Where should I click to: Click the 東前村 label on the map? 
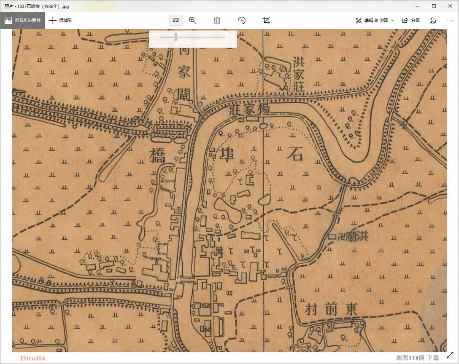coord(330,310)
